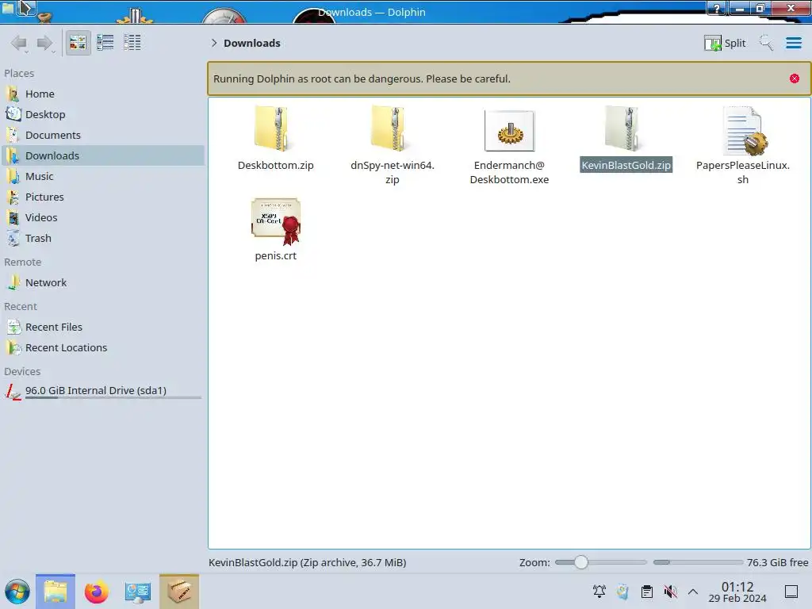Open the window help question button
Viewport: 812px width, 609px height.
[x=717, y=8]
